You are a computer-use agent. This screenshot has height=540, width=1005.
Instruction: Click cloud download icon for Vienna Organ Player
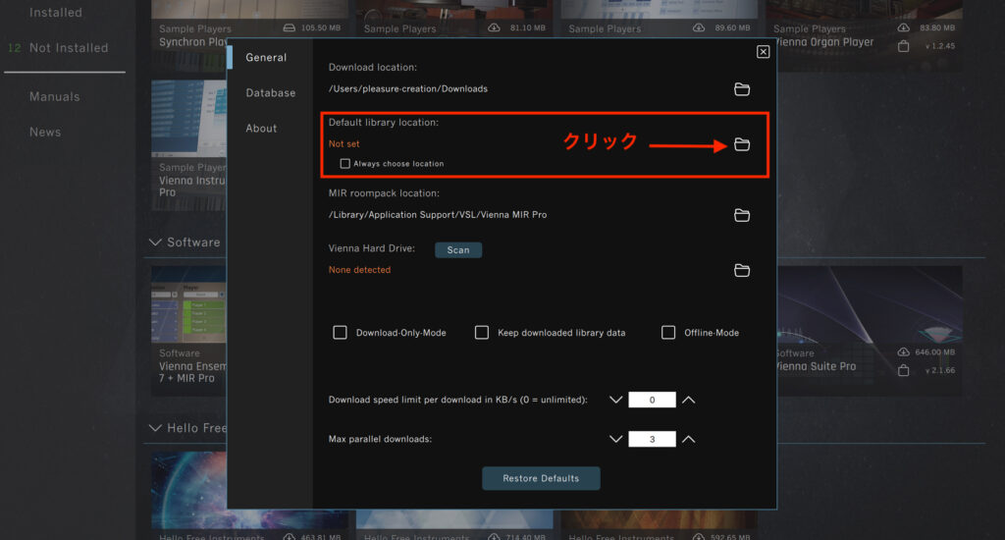903,27
